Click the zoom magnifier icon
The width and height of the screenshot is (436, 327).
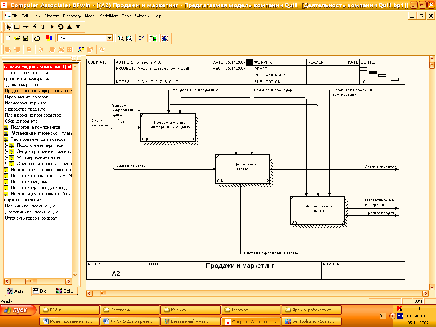(121, 38)
